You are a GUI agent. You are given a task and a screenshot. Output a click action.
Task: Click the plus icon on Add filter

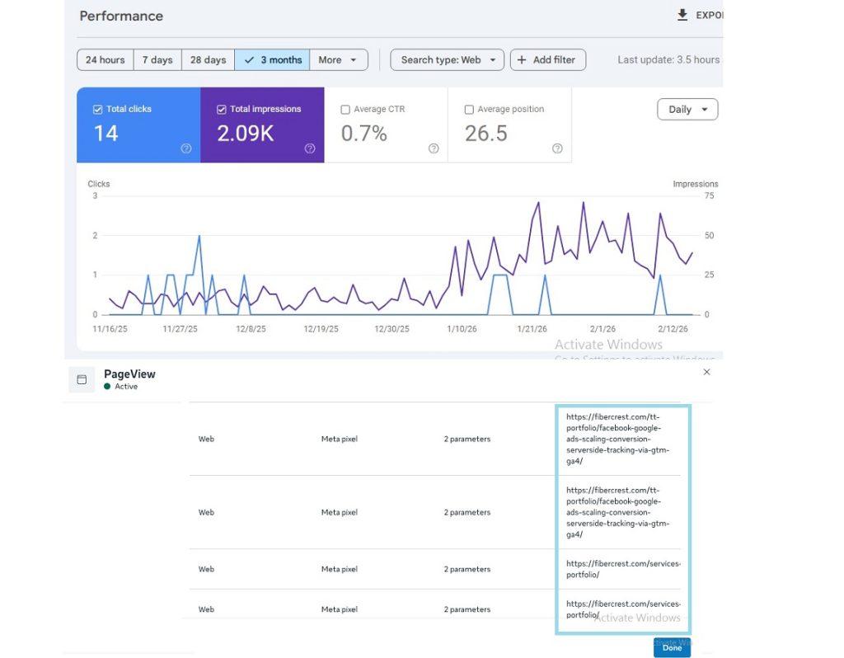520,59
